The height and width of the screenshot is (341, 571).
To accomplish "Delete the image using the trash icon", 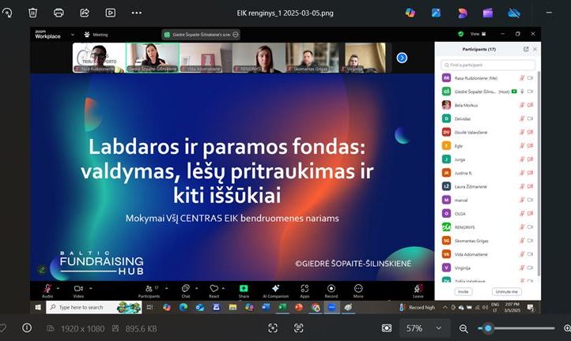I will [32, 13].
